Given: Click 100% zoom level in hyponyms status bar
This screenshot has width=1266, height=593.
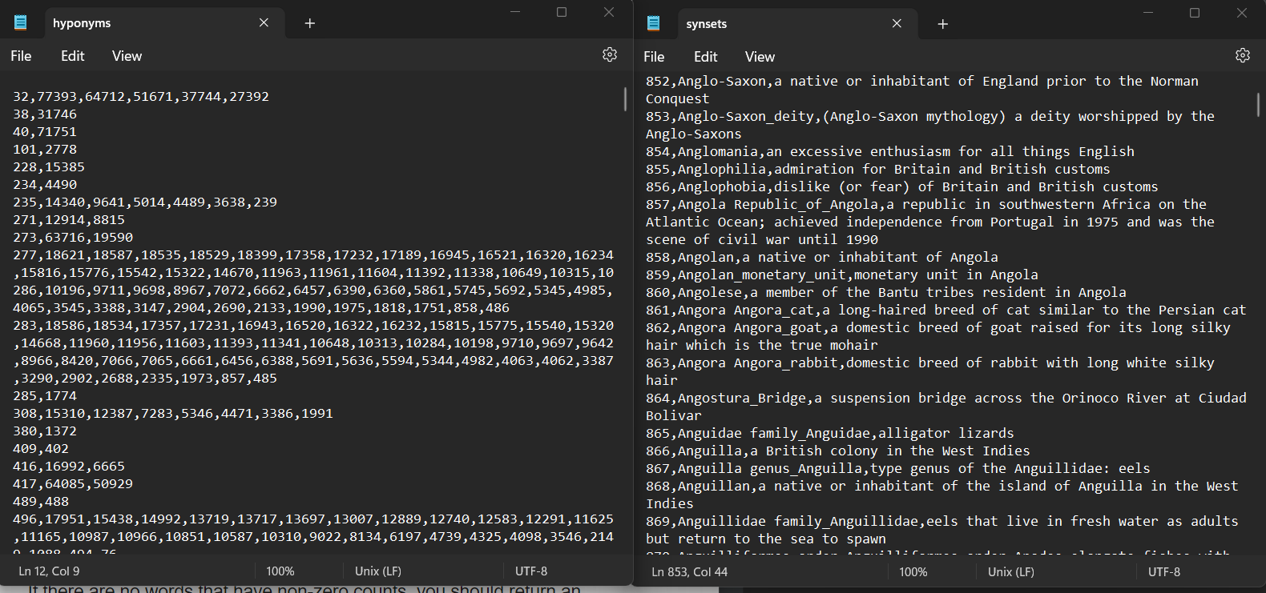Looking at the screenshot, I should pyautogui.click(x=280, y=571).
